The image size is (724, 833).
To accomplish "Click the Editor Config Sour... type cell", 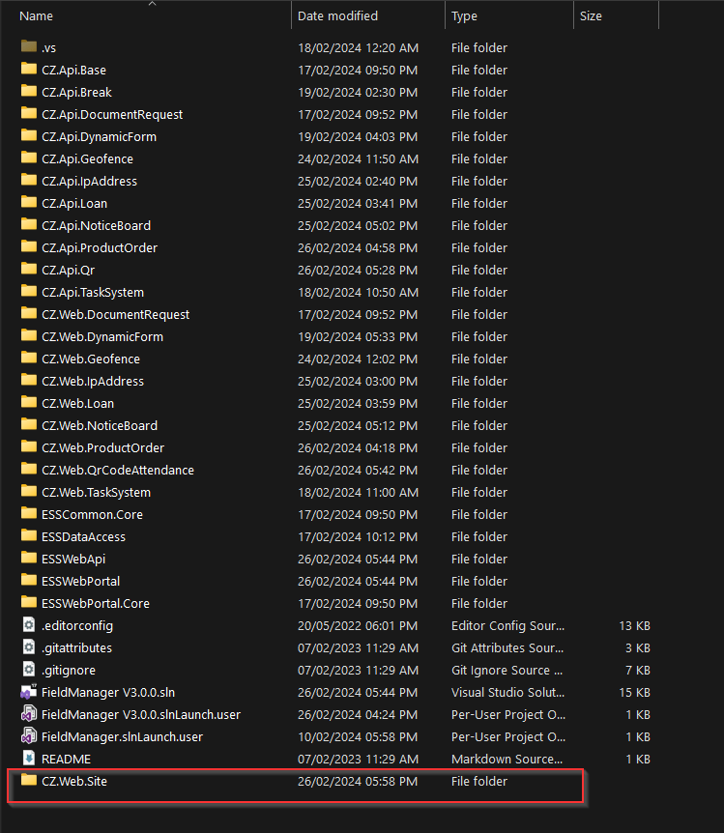I will click(508, 626).
